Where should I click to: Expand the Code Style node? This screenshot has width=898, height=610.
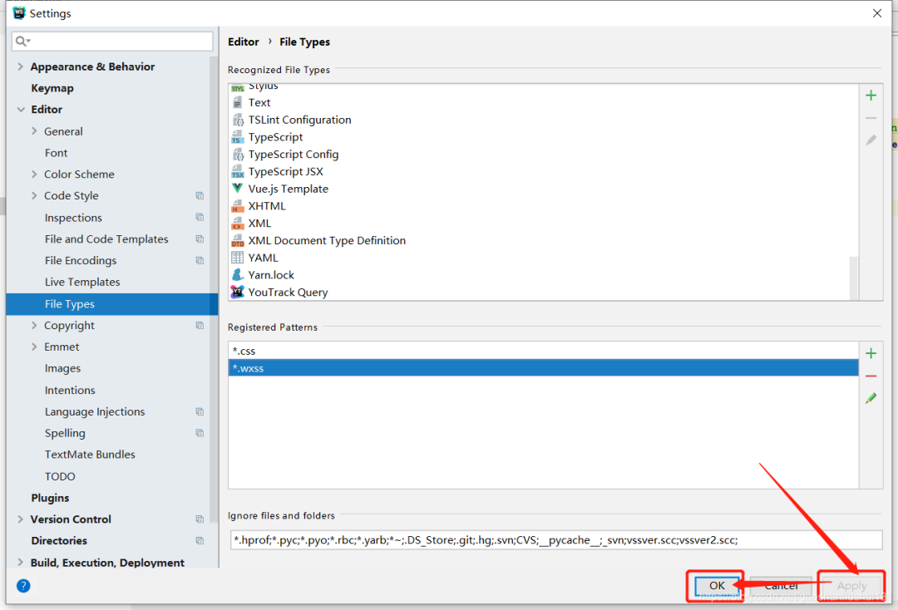[34, 195]
